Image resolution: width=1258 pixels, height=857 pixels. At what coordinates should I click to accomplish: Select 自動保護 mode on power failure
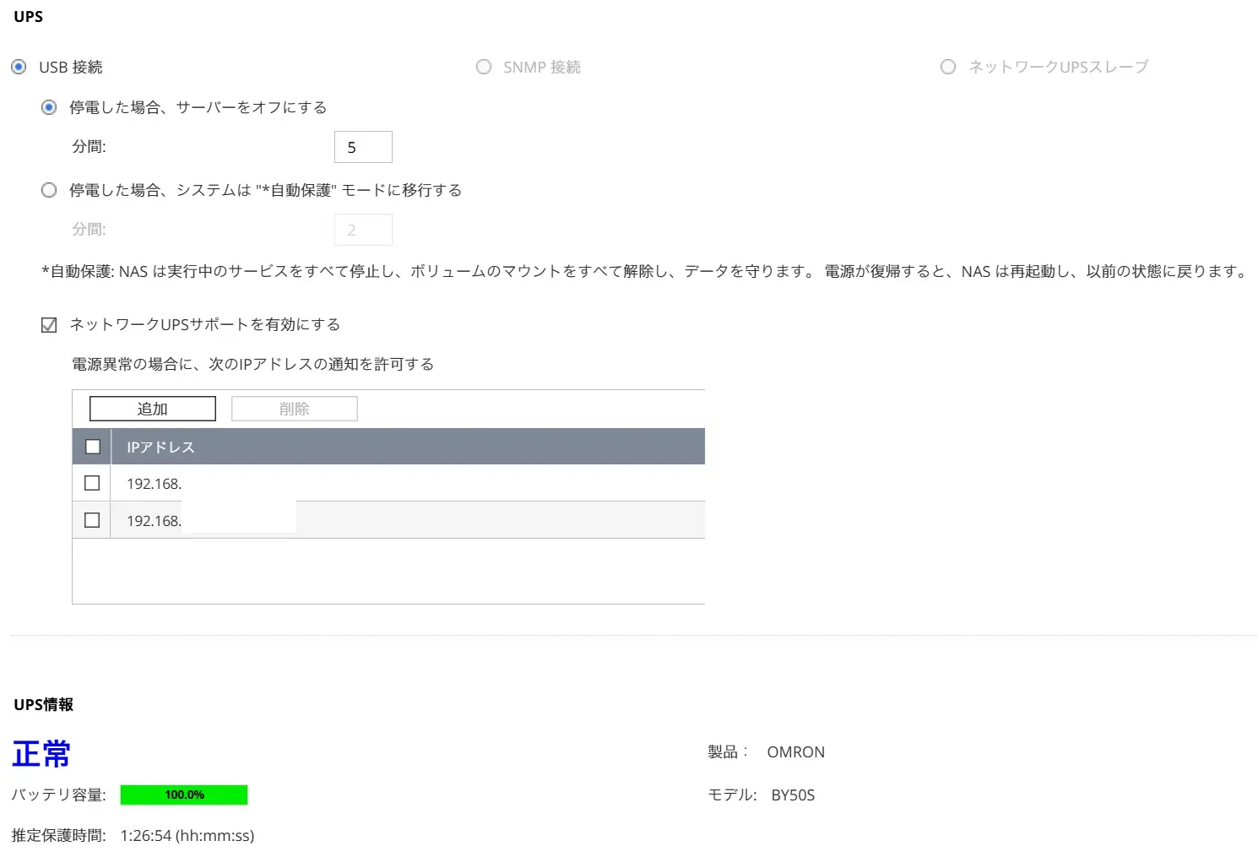point(49,190)
